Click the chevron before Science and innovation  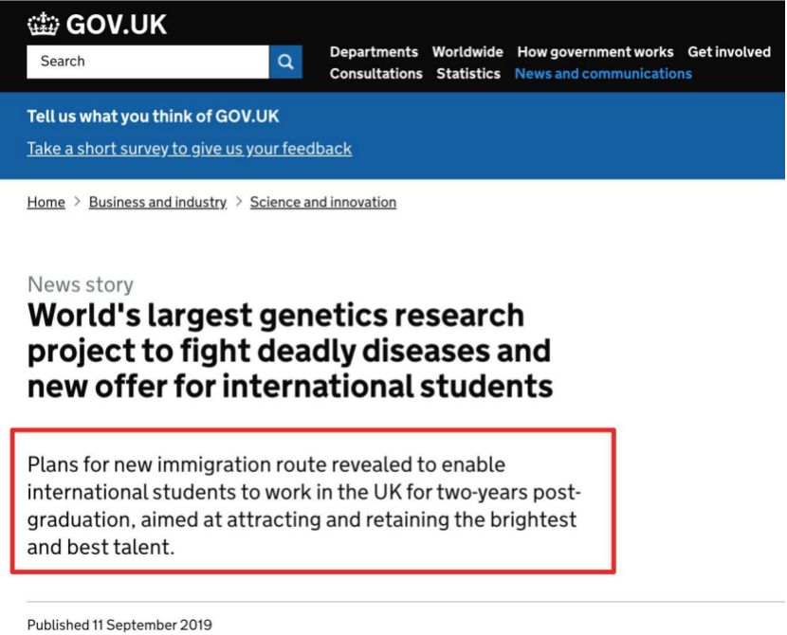pyautogui.click(x=238, y=202)
